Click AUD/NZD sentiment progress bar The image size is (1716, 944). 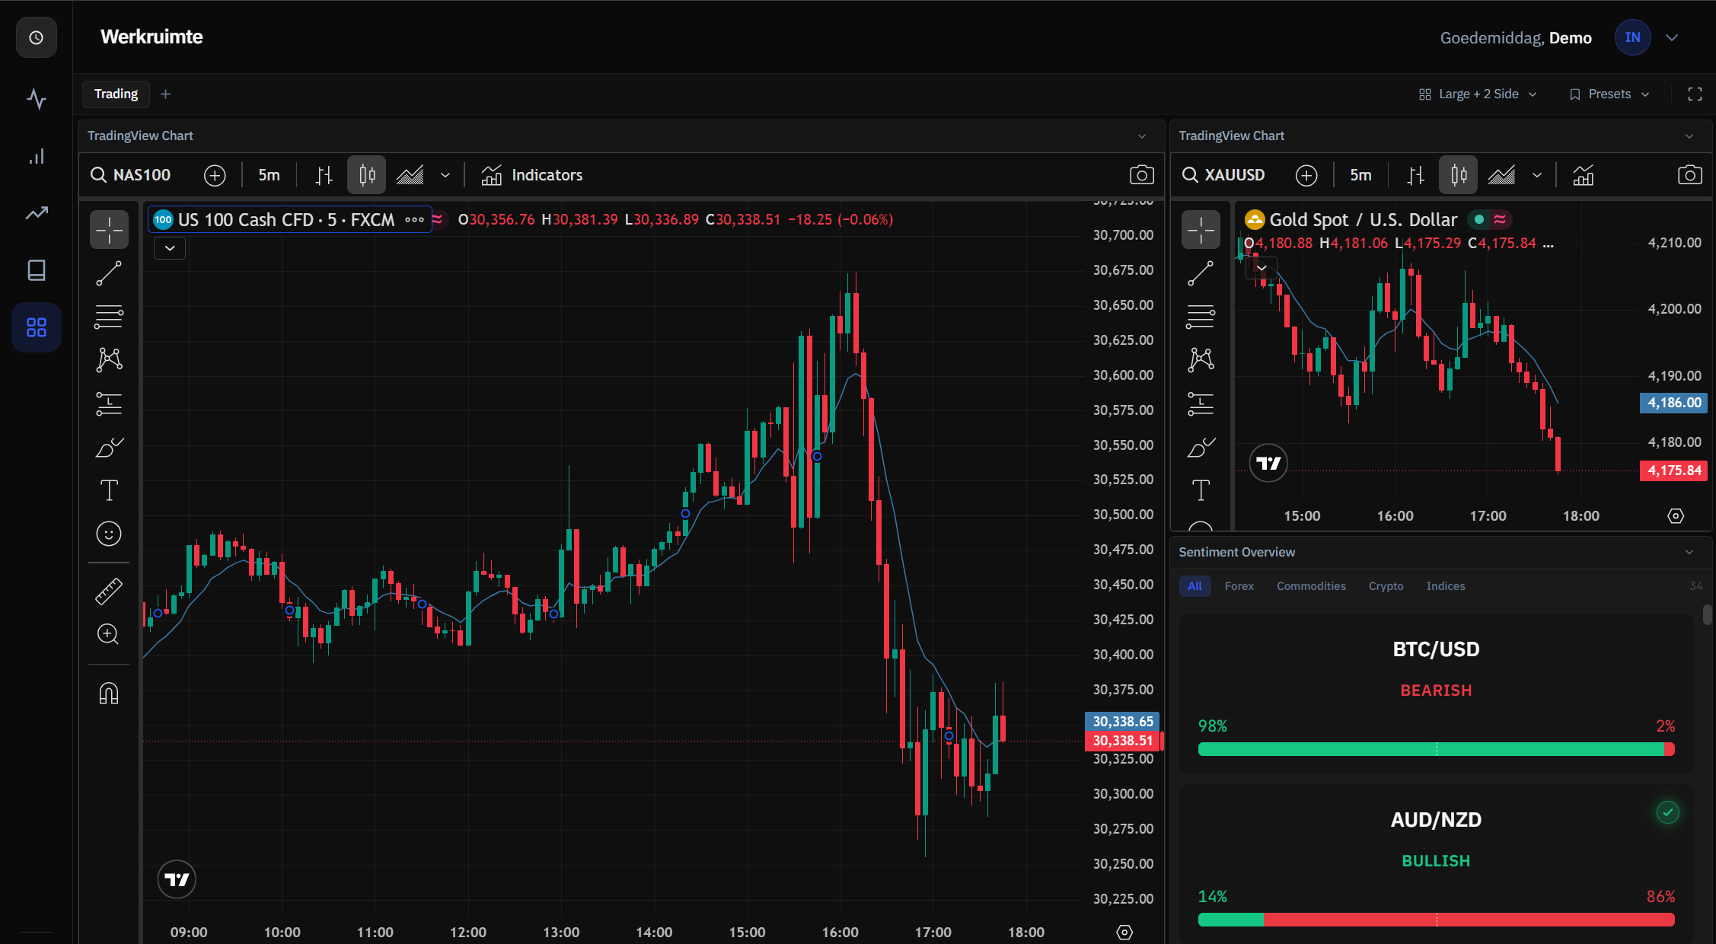(1436, 920)
